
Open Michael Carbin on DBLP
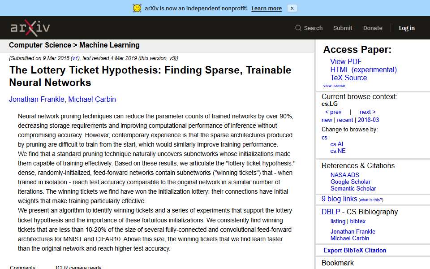point(349,238)
